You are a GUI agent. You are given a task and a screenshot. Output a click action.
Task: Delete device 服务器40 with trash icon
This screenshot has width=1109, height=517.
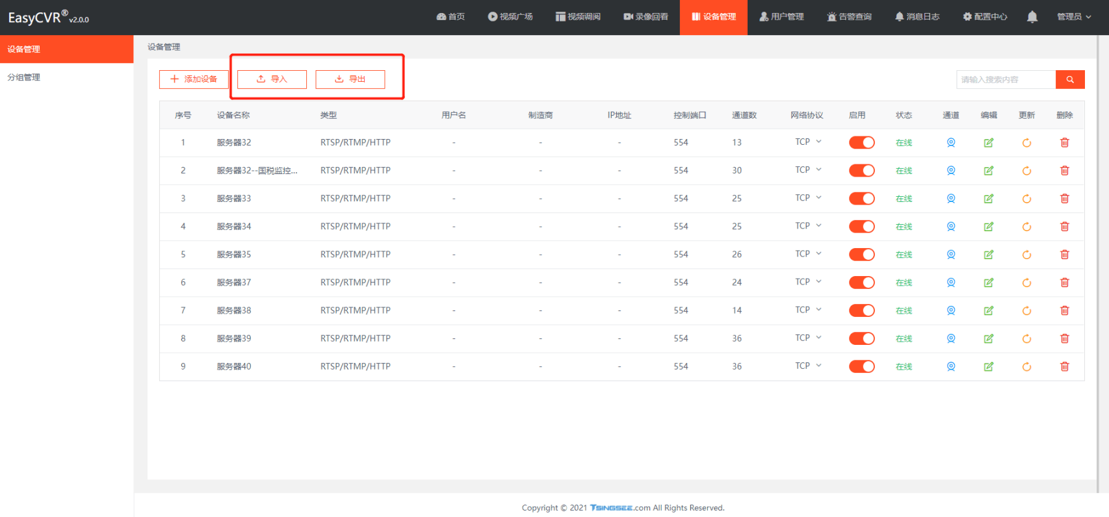tap(1064, 366)
